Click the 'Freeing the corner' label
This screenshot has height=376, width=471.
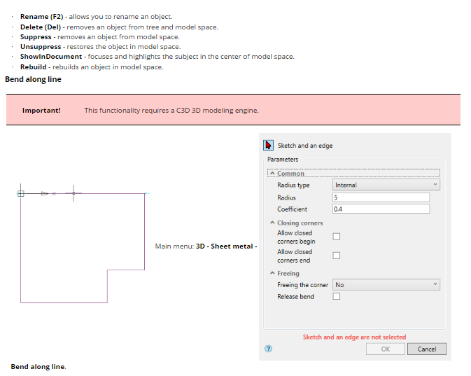(x=302, y=285)
